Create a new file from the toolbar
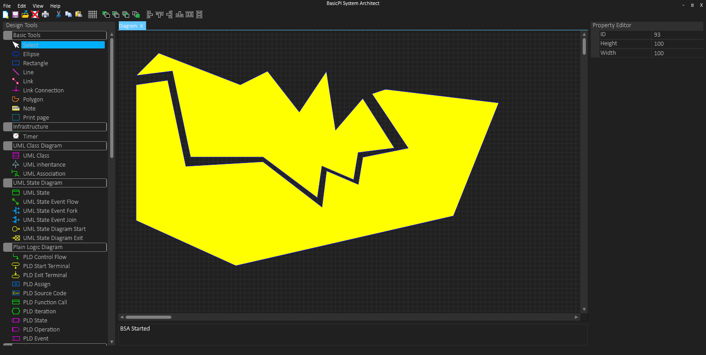The width and height of the screenshot is (706, 355). pos(5,14)
